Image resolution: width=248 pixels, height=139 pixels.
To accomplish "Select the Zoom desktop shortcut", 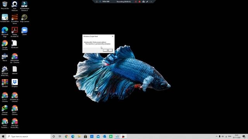I will (x=24, y=31).
